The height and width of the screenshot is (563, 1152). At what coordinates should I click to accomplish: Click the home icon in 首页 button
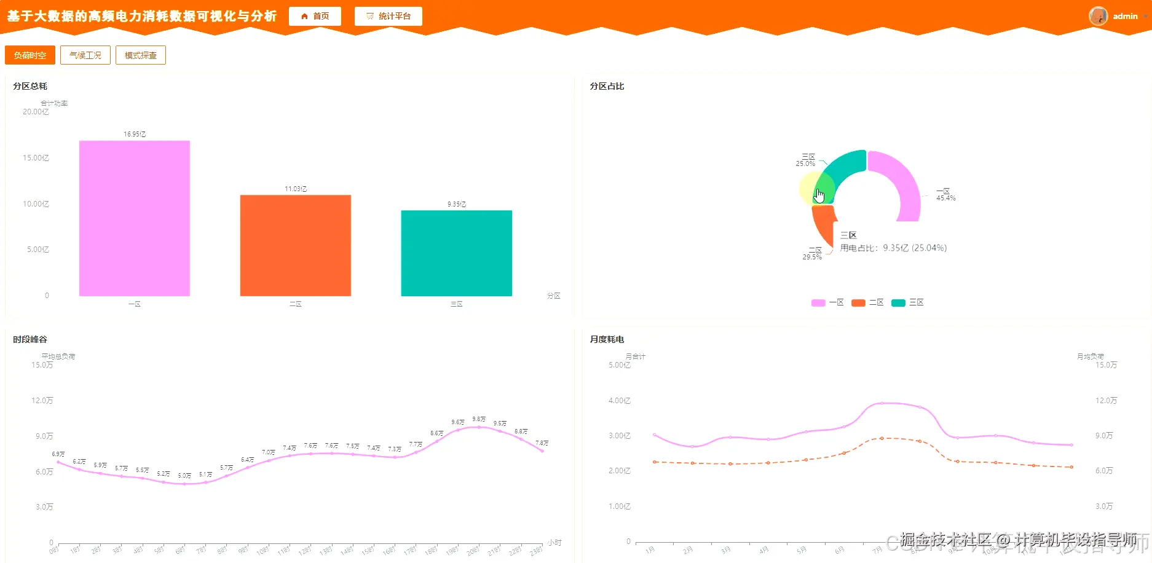pyautogui.click(x=304, y=17)
